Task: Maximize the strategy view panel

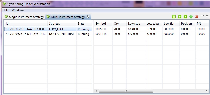Action: (x=207, y=16)
